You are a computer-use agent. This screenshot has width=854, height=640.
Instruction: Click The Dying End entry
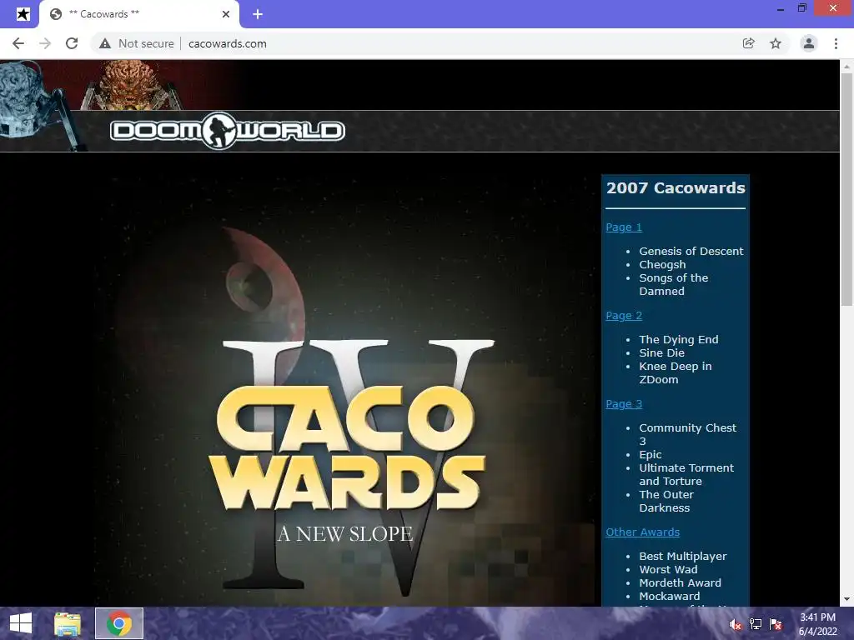[679, 340]
